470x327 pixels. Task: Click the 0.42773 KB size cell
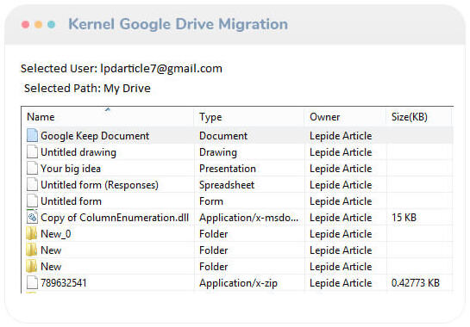[416, 283]
